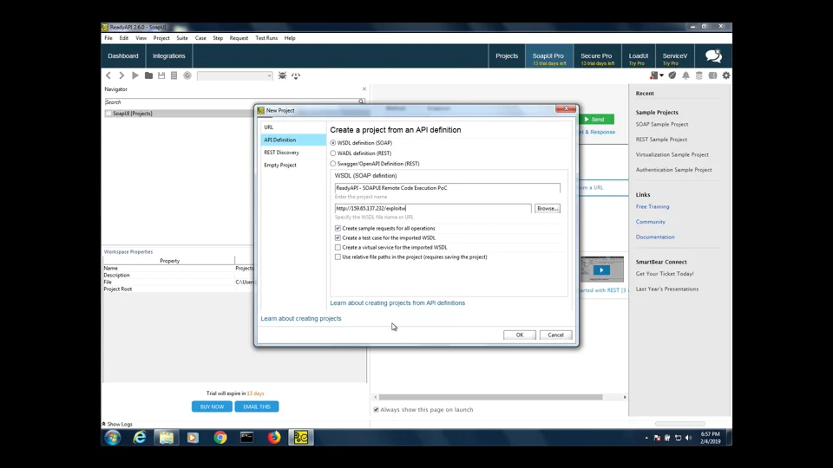
Task: Save all projects with the floppy disk icon
Action: tap(161, 76)
